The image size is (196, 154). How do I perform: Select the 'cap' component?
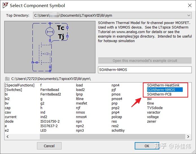tap(8, 108)
